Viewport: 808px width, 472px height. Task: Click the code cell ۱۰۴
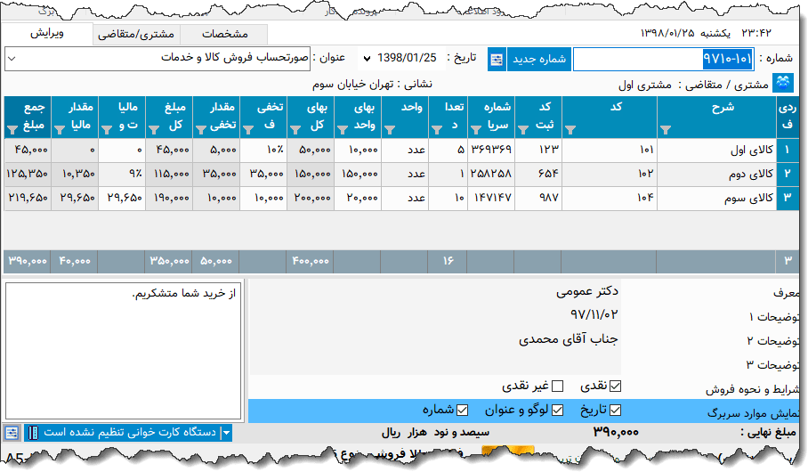pos(610,198)
